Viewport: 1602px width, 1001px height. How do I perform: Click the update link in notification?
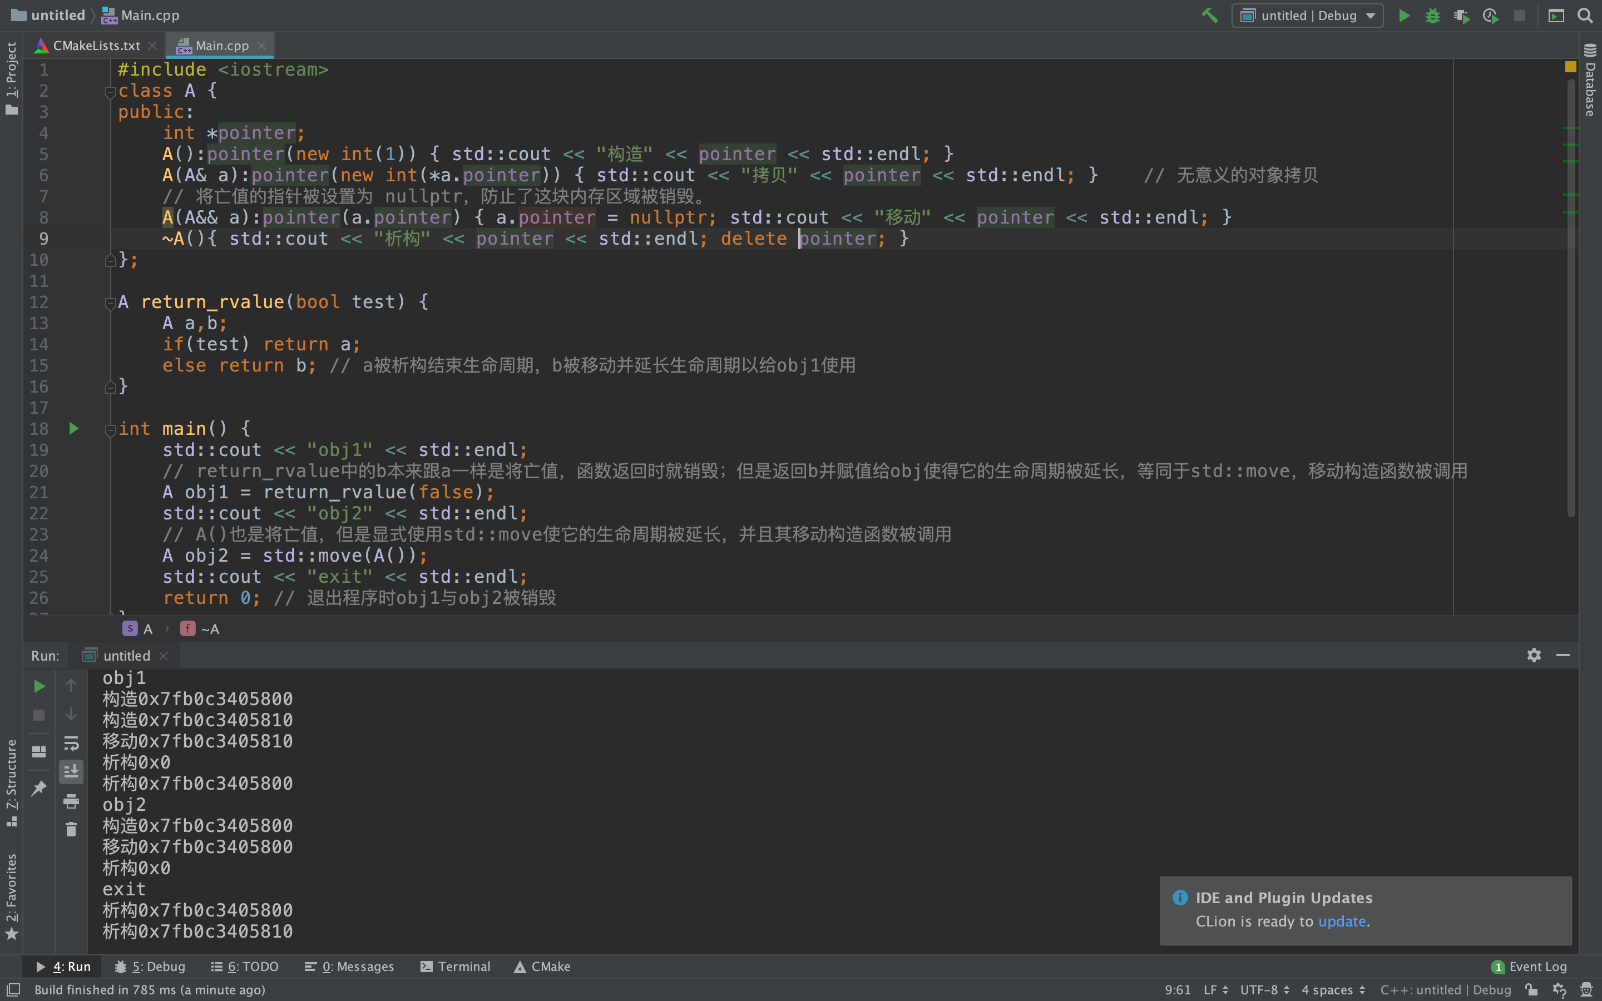(1342, 921)
